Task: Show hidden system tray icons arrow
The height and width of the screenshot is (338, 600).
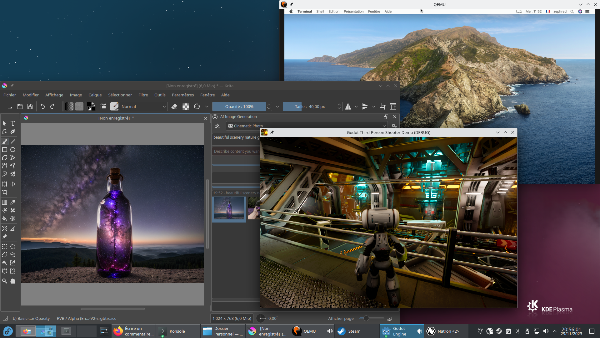Action: coord(555,331)
